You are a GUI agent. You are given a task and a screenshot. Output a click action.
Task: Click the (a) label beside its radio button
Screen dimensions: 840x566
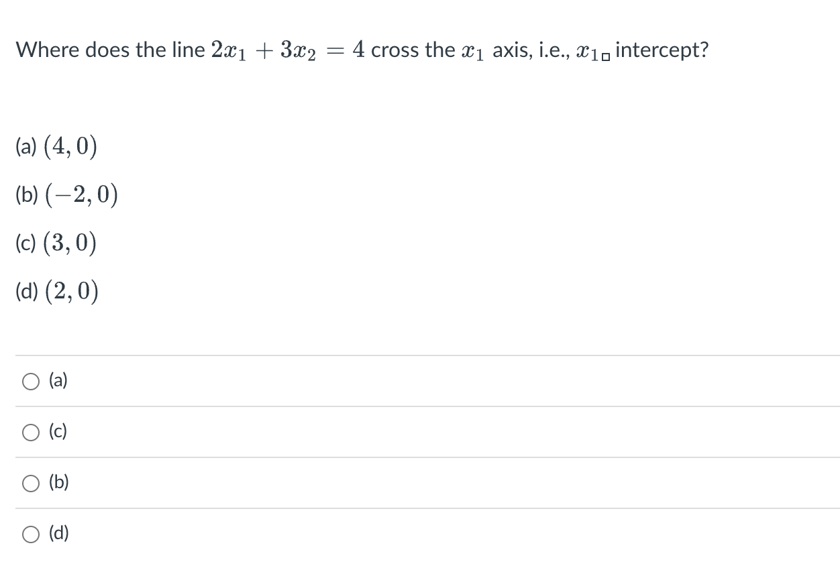(x=58, y=381)
